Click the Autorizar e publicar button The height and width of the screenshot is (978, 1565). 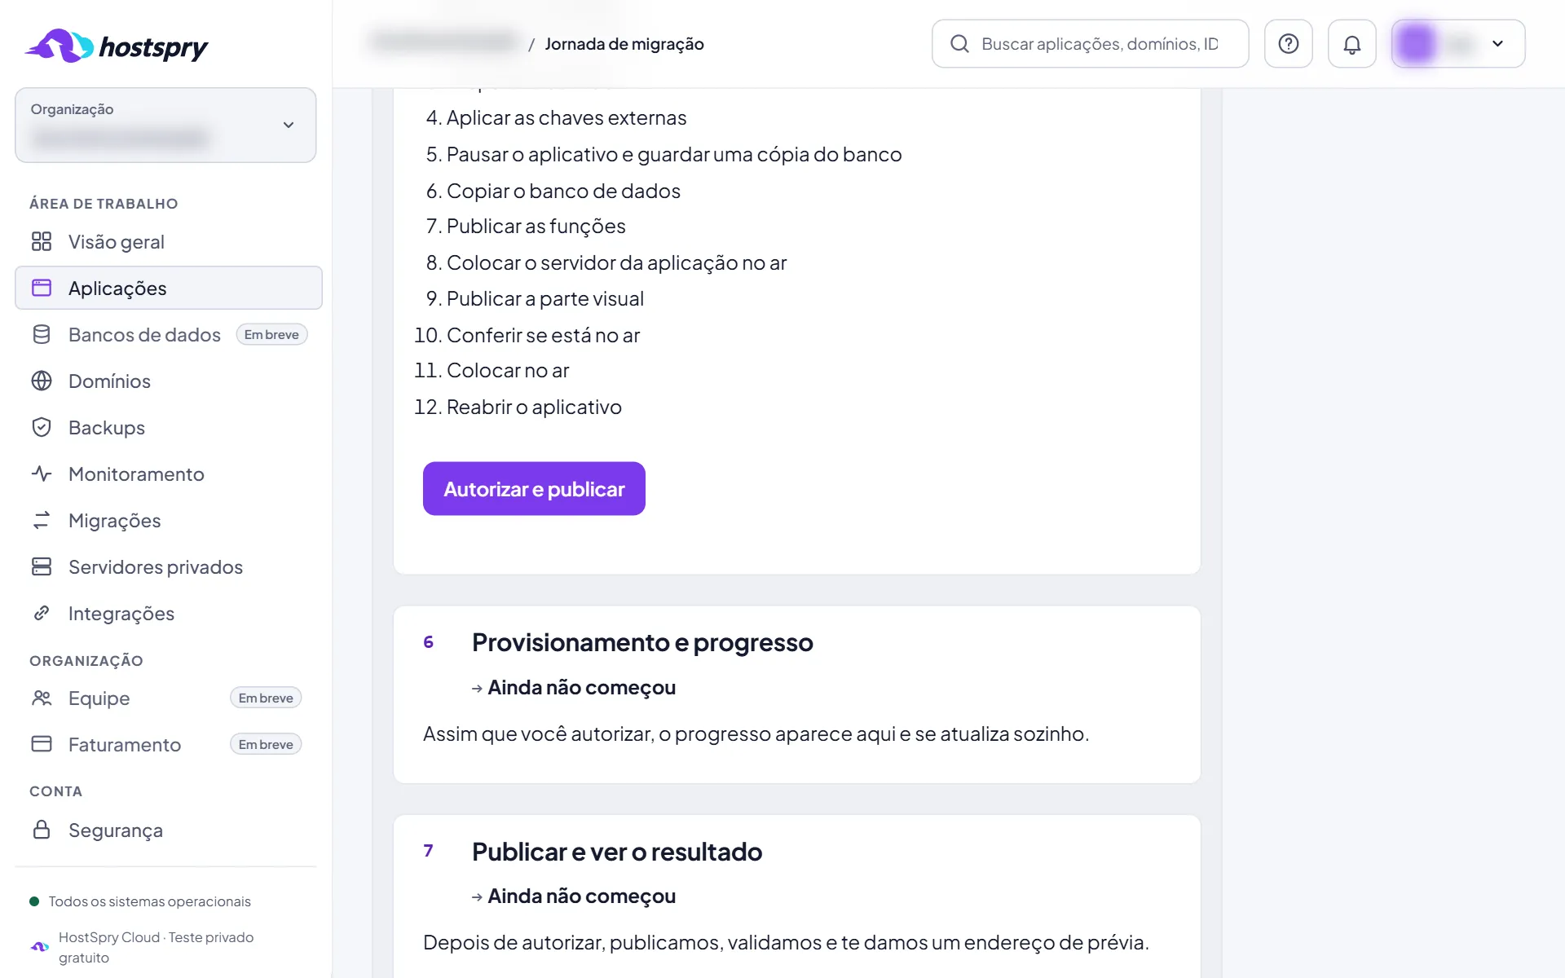(534, 489)
